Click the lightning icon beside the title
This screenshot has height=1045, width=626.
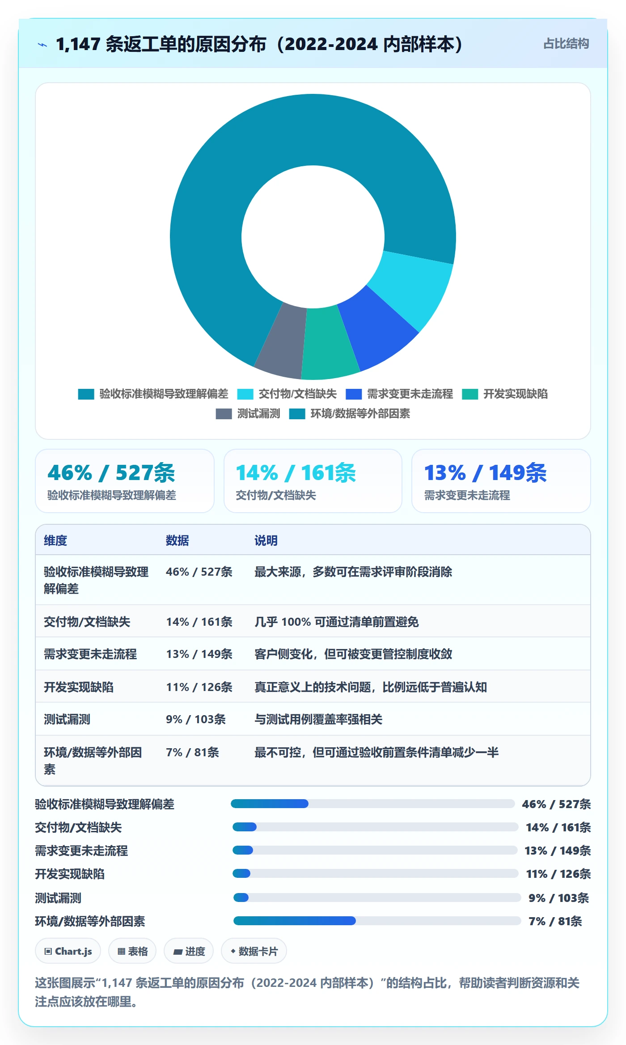tap(42, 44)
